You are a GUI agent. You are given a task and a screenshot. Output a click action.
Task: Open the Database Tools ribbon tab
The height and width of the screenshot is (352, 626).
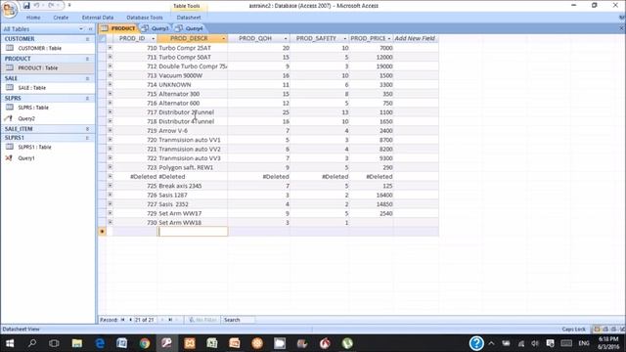(x=145, y=18)
